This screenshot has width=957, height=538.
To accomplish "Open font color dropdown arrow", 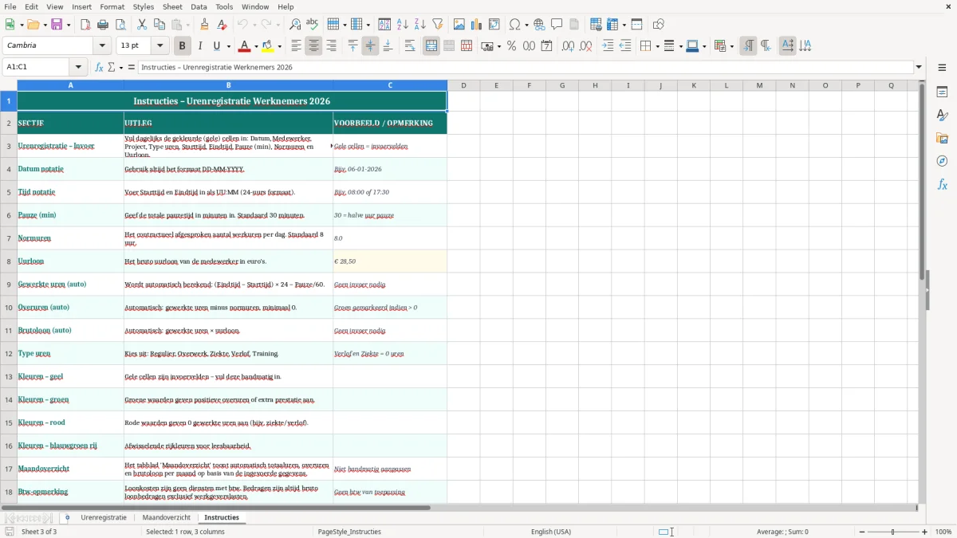I will coord(258,46).
